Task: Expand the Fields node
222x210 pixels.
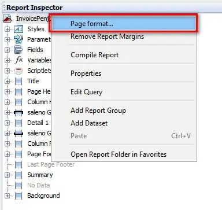Action: click(7, 50)
